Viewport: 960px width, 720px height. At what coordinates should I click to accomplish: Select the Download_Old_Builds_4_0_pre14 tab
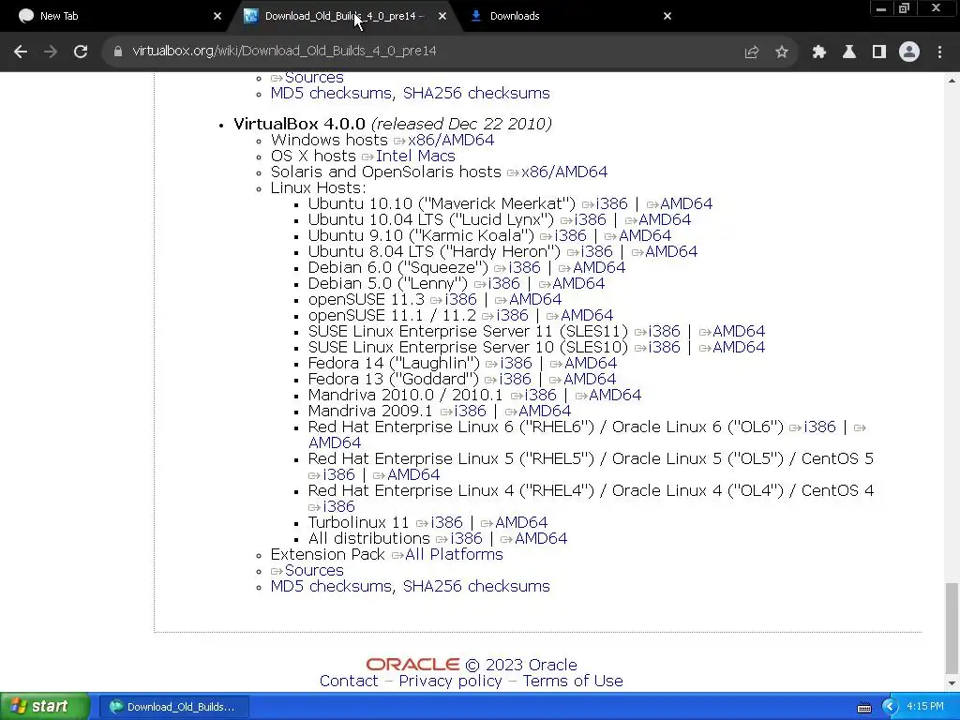343,16
